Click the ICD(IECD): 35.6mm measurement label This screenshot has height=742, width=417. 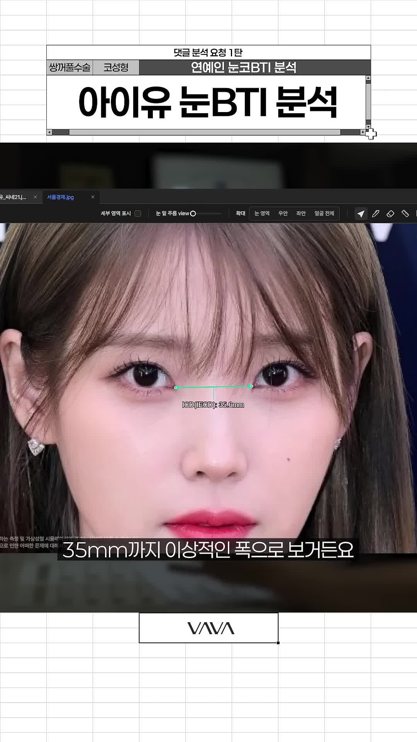coord(213,405)
